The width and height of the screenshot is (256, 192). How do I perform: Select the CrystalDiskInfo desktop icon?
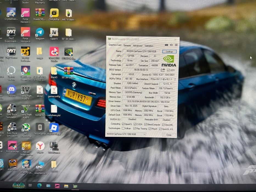click(x=11, y=14)
